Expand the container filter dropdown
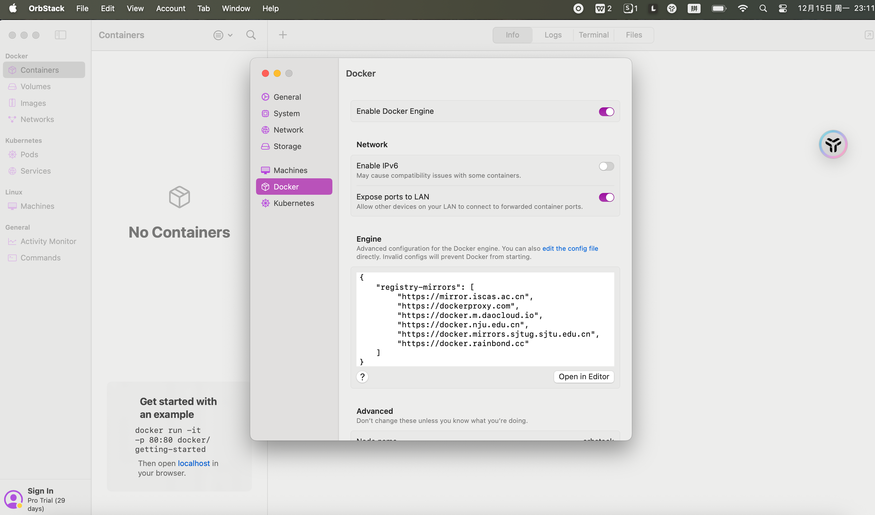 223,35
